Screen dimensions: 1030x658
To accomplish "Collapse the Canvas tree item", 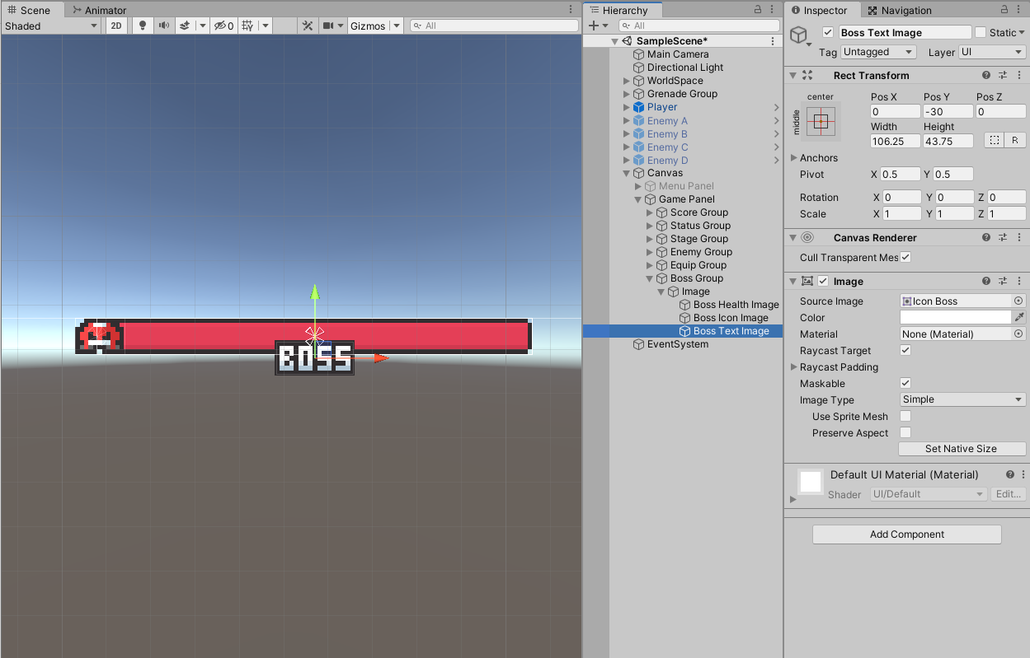I will click(627, 173).
